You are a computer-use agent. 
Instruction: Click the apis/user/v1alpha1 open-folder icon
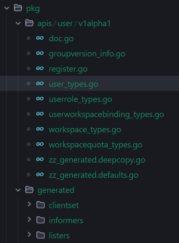[29, 23]
